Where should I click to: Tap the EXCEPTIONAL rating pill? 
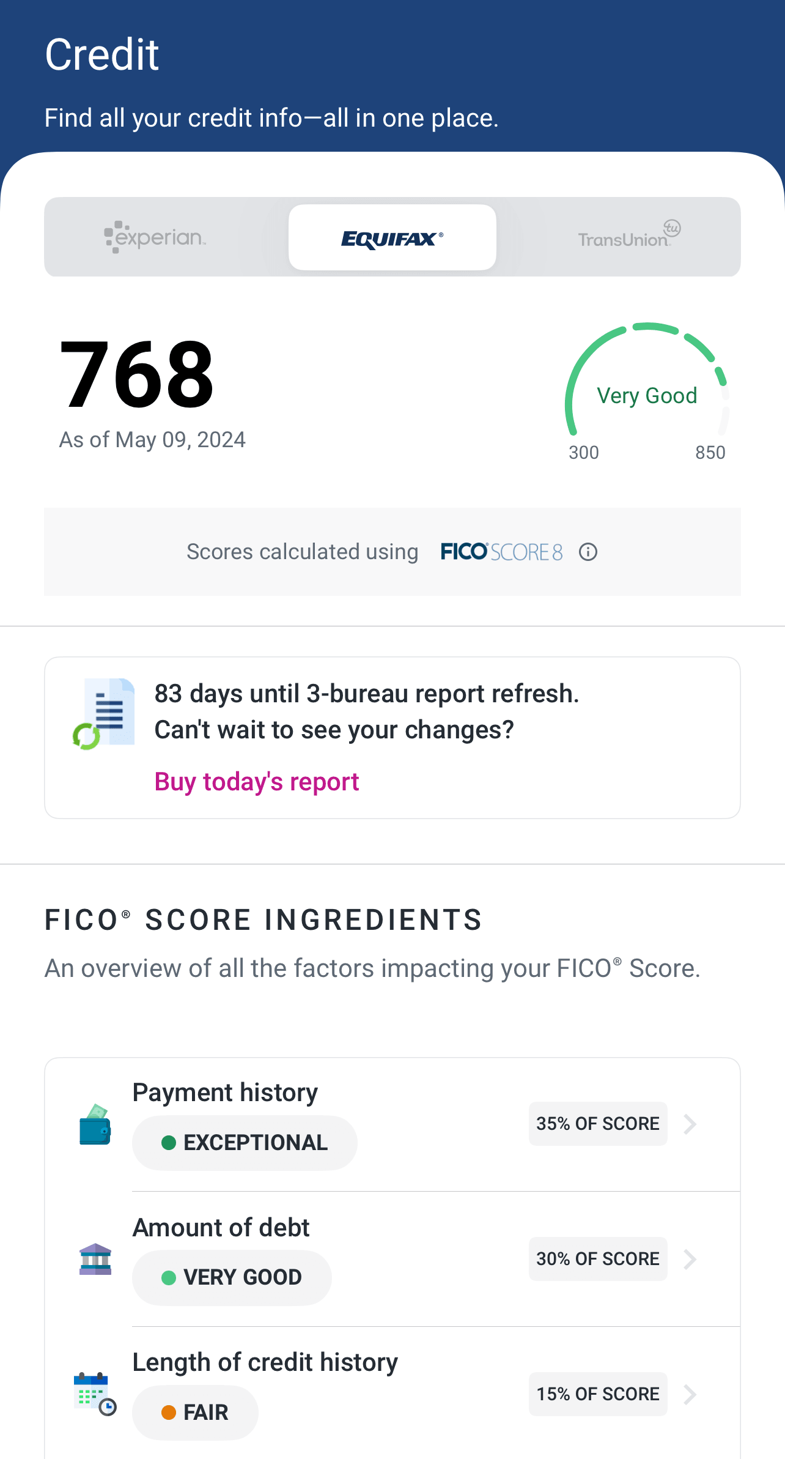(x=245, y=1143)
